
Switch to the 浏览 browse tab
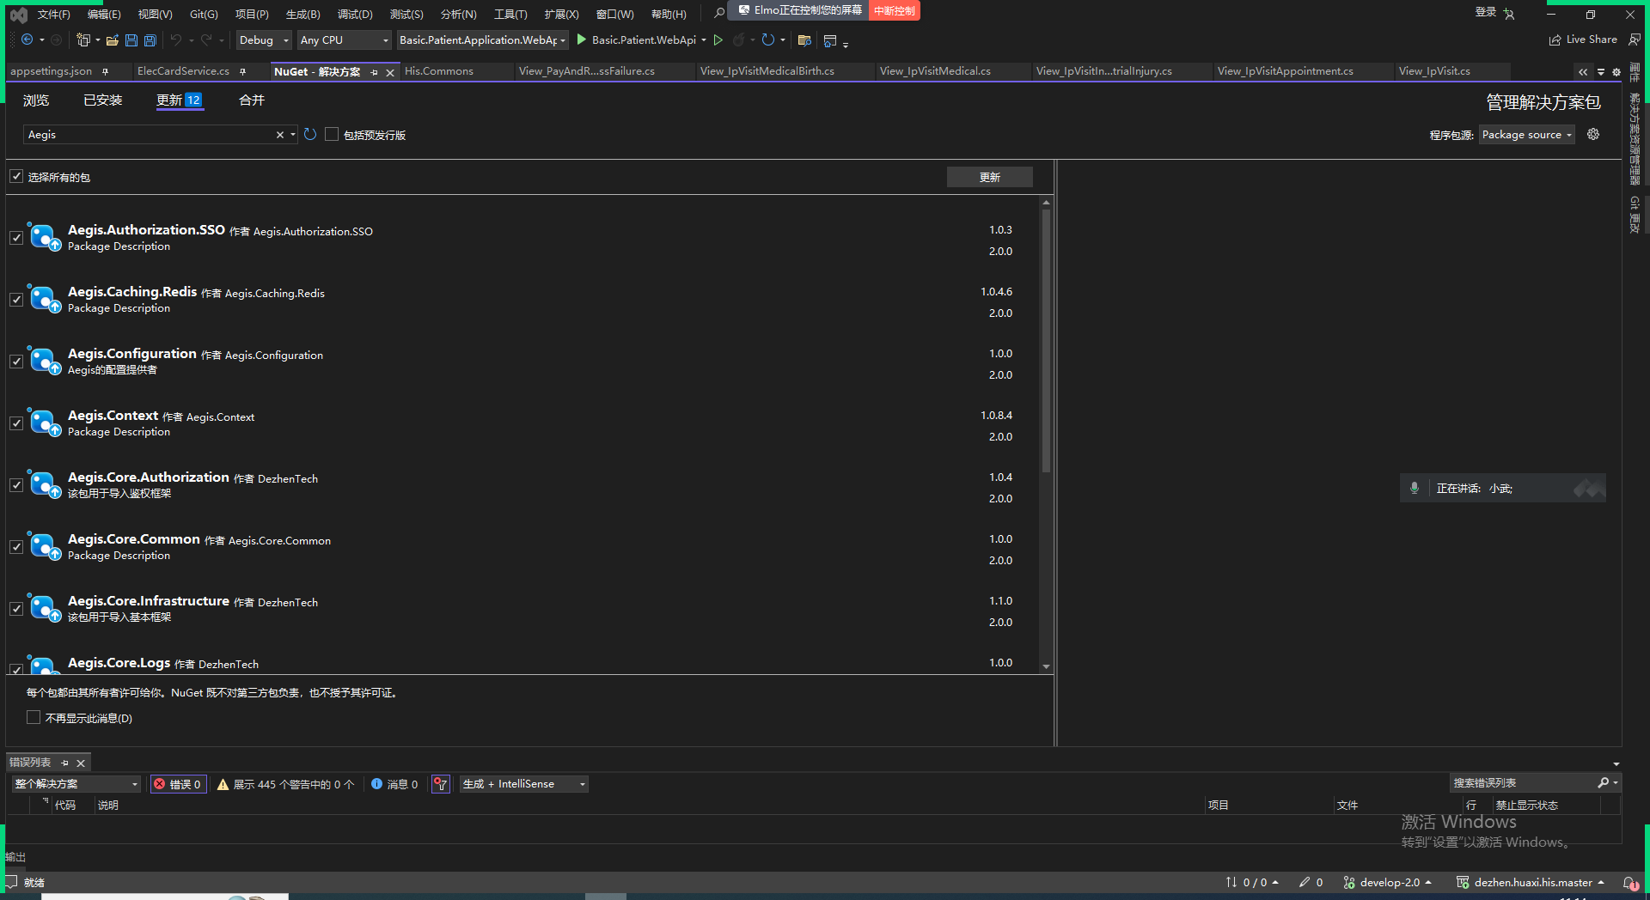click(x=36, y=100)
